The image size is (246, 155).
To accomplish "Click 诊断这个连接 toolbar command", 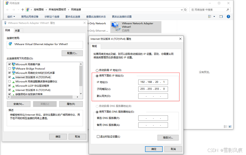I will pos(52,17).
